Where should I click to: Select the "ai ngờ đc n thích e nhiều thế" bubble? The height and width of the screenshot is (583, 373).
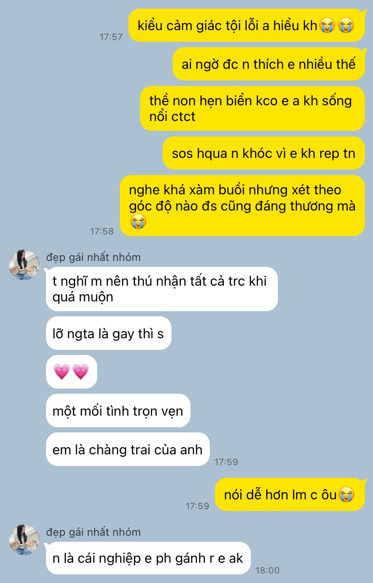tap(268, 64)
